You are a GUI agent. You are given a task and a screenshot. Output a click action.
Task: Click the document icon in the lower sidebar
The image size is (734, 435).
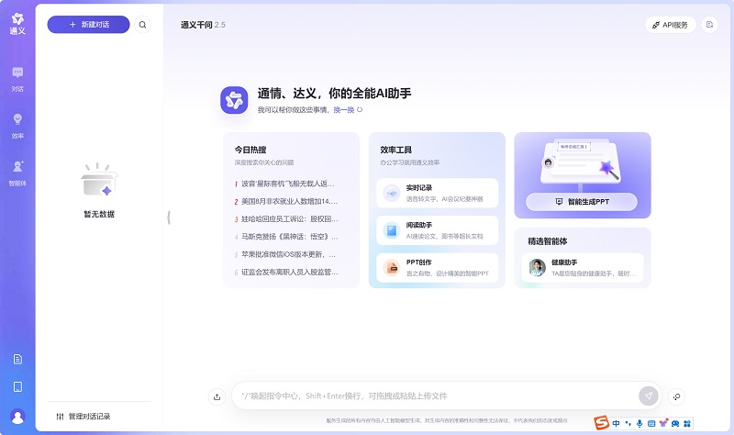pos(17,359)
